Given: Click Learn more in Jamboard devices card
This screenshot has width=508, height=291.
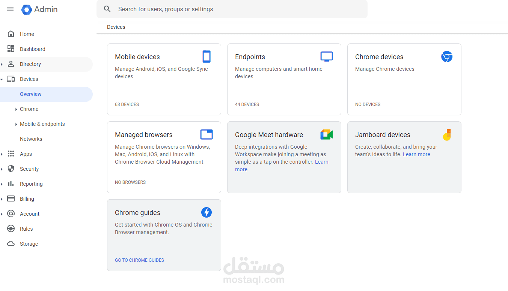Looking at the screenshot, I should [416, 154].
